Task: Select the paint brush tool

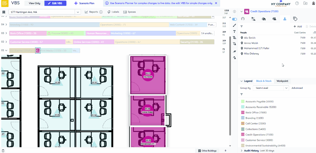Action: 234,25
